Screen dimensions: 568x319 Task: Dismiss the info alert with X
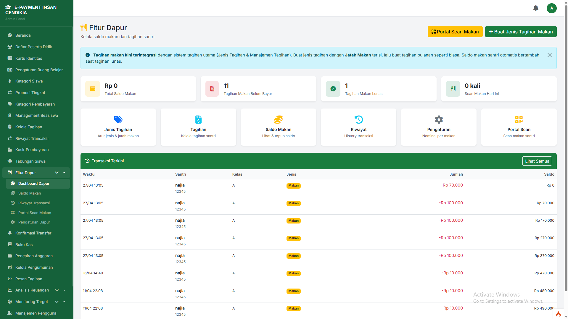[x=549, y=55]
